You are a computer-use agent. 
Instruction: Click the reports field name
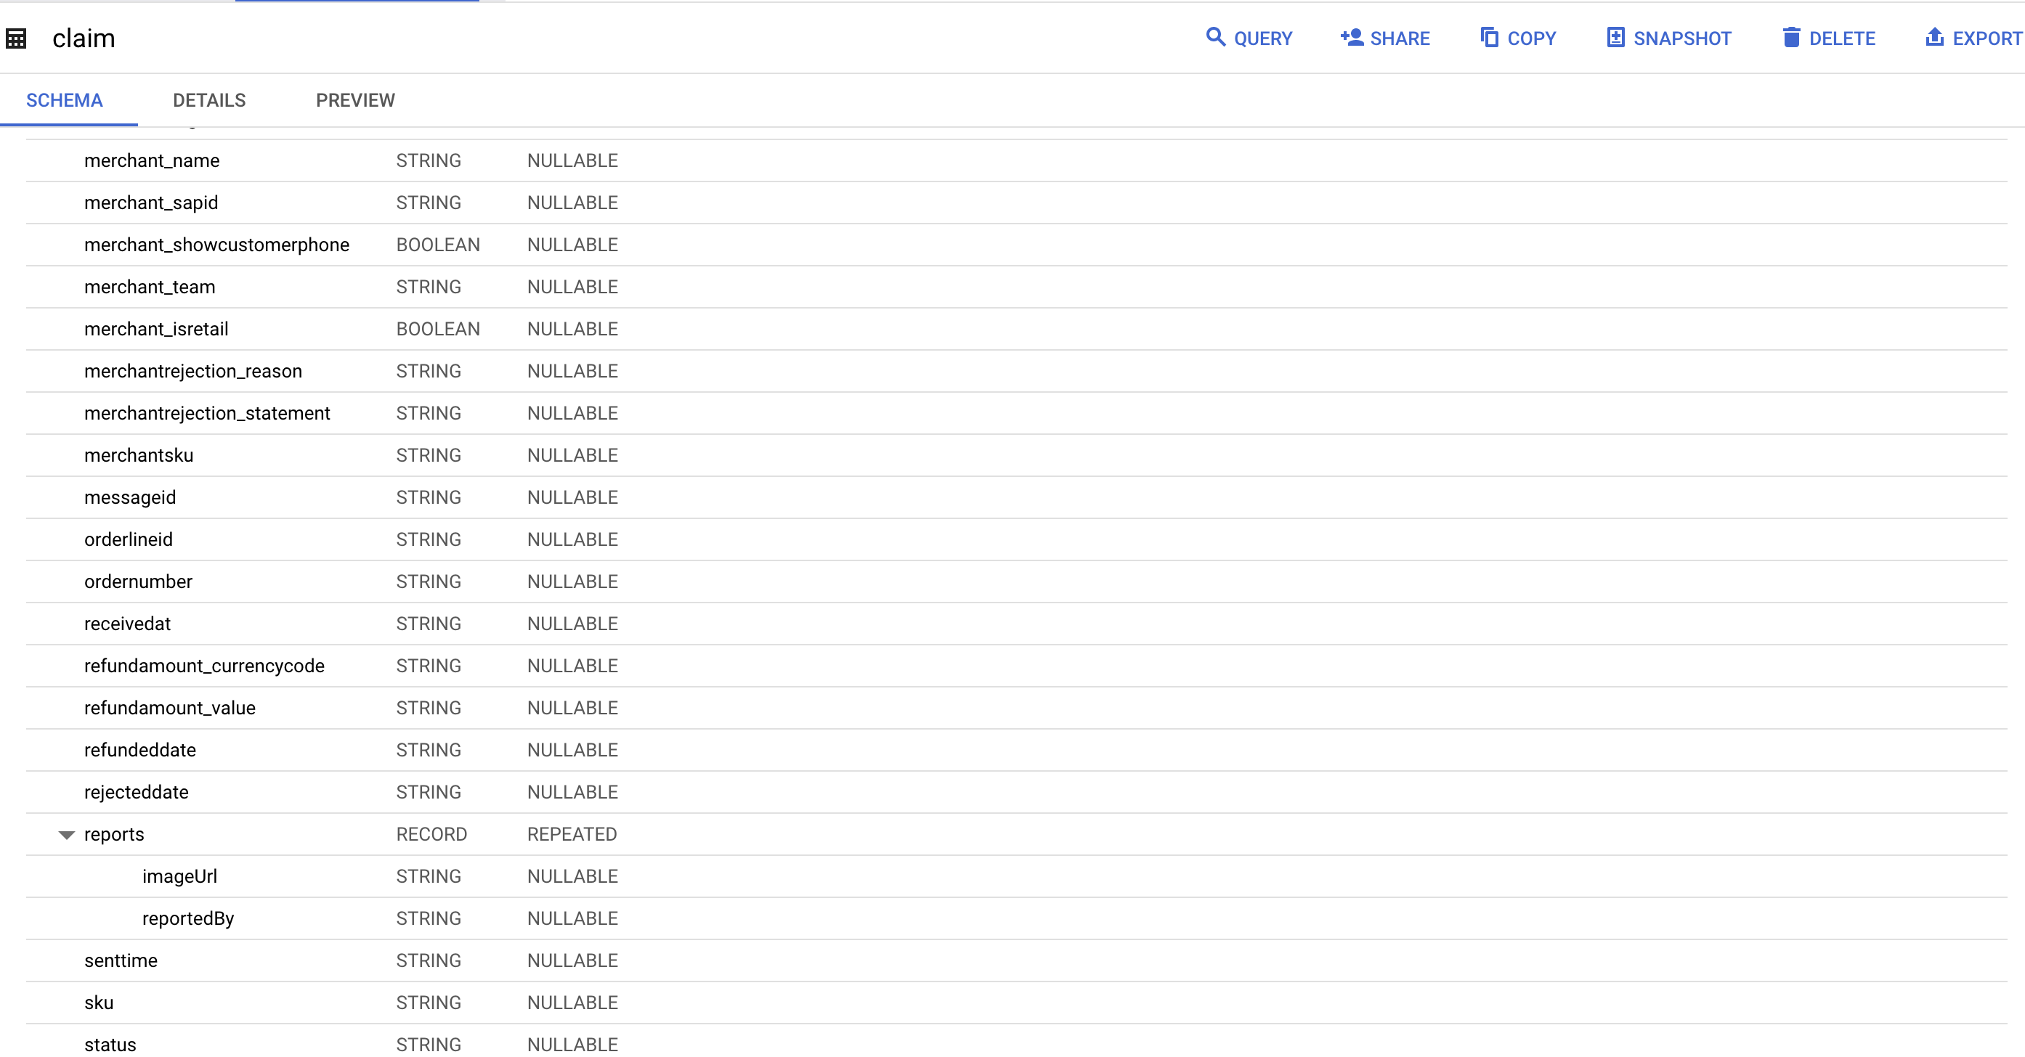(x=114, y=835)
